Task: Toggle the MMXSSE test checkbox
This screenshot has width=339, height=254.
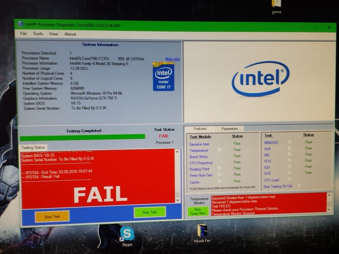Action: click(289, 142)
